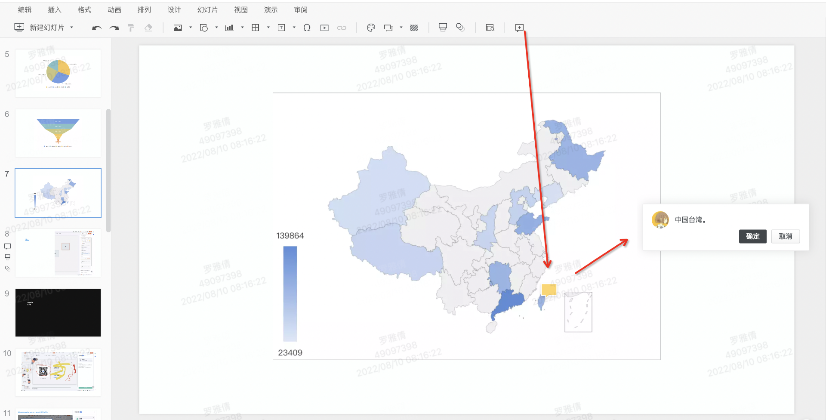Click the legend minimum value 23409

click(290, 353)
